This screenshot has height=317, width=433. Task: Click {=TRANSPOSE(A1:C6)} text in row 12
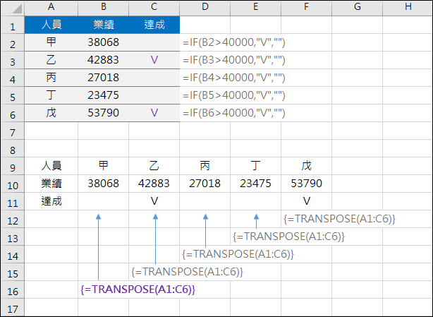click(x=340, y=219)
